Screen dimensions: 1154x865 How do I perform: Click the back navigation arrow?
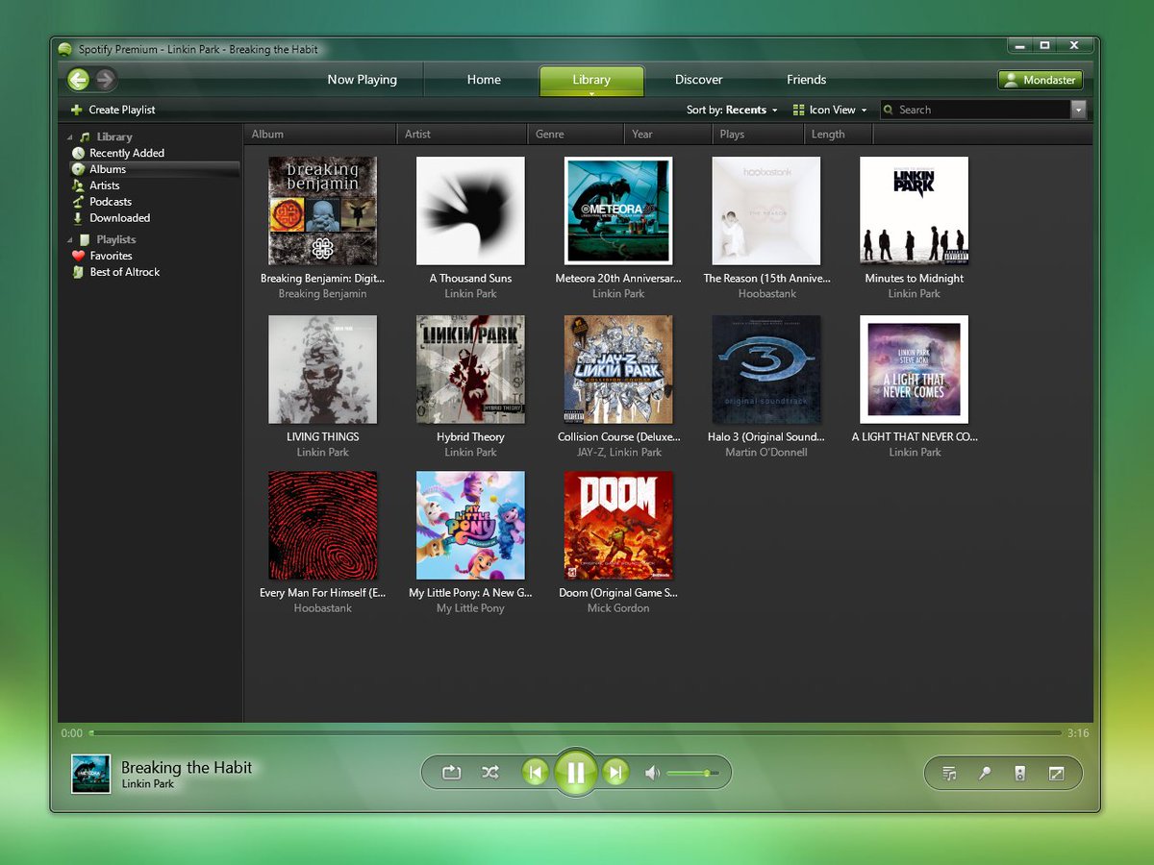pyautogui.click(x=79, y=80)
